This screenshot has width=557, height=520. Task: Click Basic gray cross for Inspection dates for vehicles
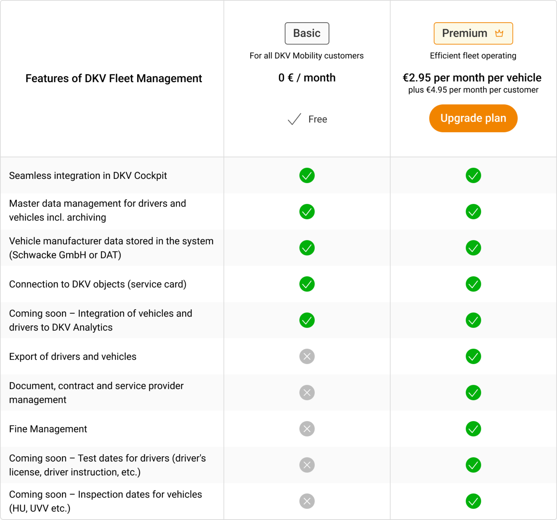point(307,501)
